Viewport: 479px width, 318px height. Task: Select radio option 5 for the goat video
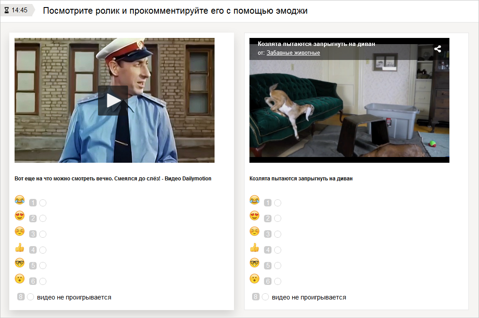[x=278, y=266]
